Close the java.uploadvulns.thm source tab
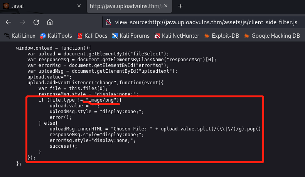The height and width of the screenshot is (177, 305). [166, 6]
